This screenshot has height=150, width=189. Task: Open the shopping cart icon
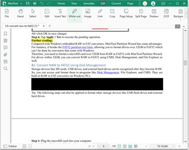pos(145,4)
